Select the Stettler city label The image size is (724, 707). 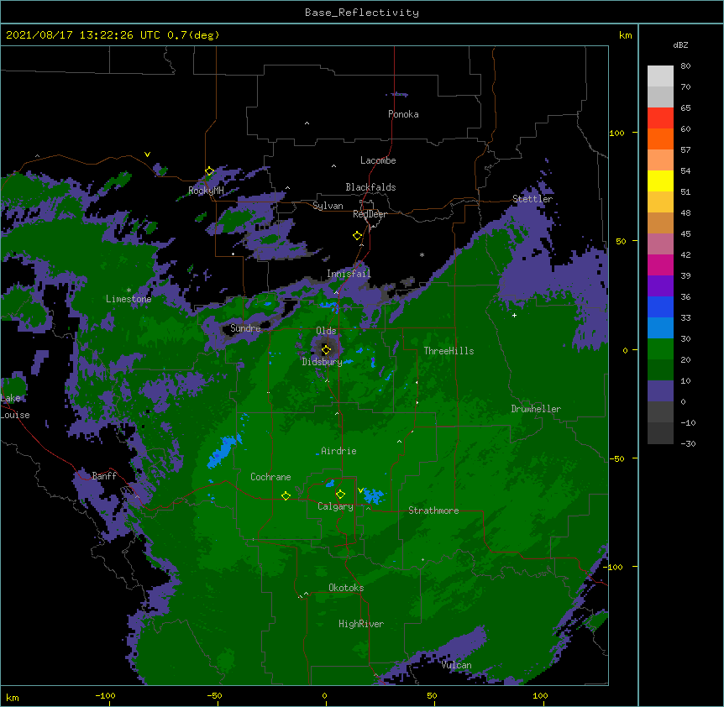533,199
